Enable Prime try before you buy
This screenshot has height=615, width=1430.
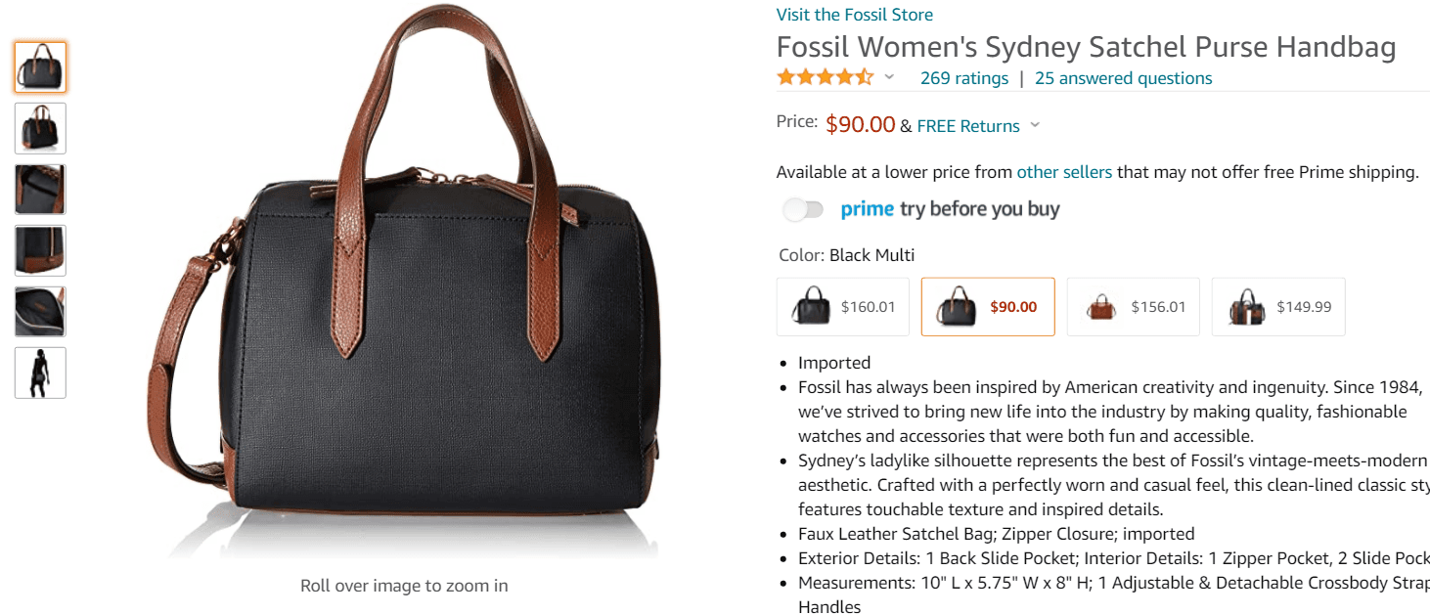[x=804, y=208]
